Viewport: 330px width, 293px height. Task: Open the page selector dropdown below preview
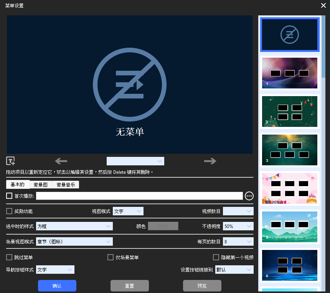(135, 161)
